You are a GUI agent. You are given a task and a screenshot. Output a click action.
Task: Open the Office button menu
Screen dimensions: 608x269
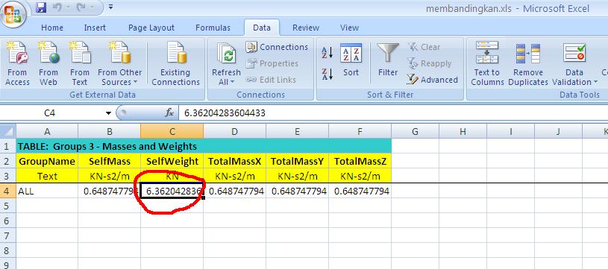[x=13, y=15]
